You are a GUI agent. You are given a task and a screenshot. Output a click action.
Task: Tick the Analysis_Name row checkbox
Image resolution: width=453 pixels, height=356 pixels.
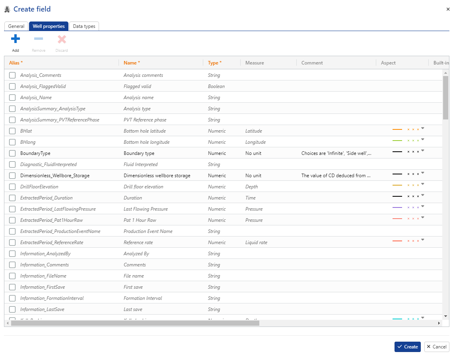12,98
